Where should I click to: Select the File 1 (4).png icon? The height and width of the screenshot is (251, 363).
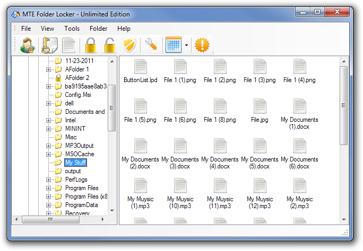[300, 67]
